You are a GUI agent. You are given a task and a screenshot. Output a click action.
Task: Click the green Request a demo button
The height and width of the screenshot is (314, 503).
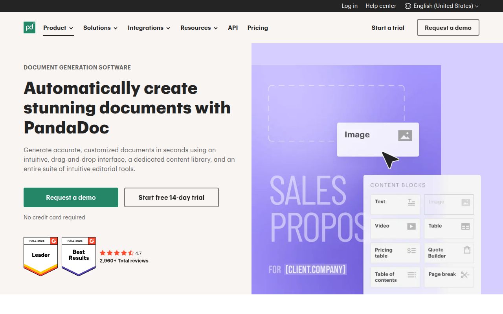click(71, 197)
